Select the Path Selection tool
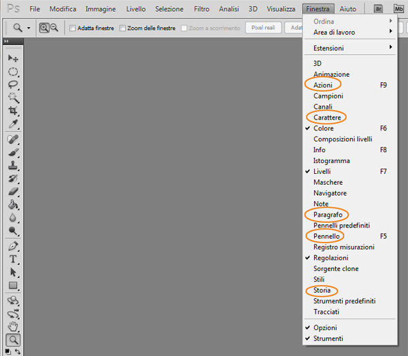Screen dimensions: 408x356 coord(13,272)
